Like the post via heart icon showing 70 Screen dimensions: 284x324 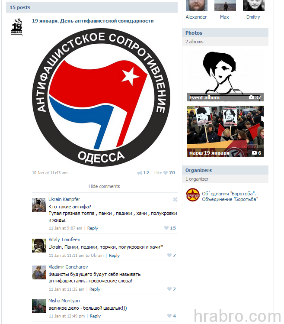166,173
